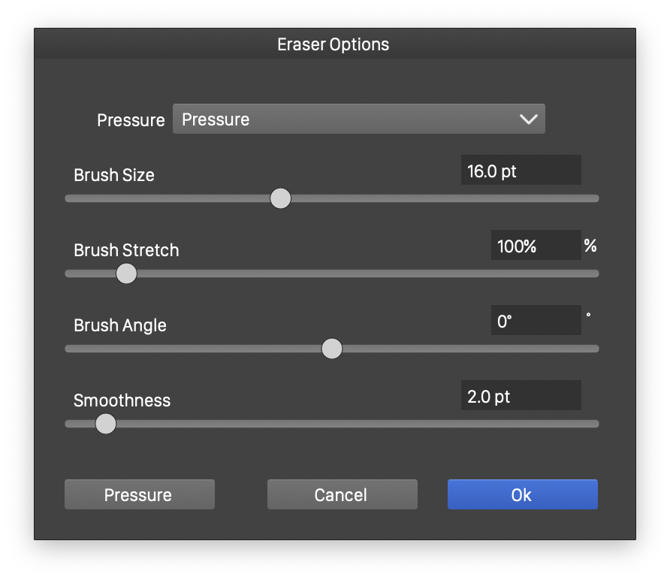Click the Smoothness label text
670x580 pixels.
click(122, 400)
